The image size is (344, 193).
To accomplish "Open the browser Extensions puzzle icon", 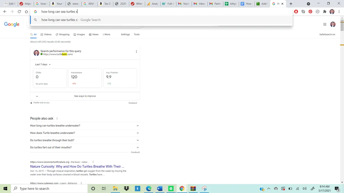I will pyautogui.click(x=325, y=12).
